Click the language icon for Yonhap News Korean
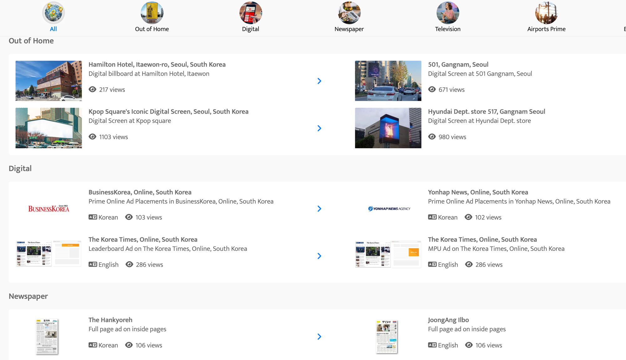This screenshot has height=360, width=626. (x=432, y=217)
